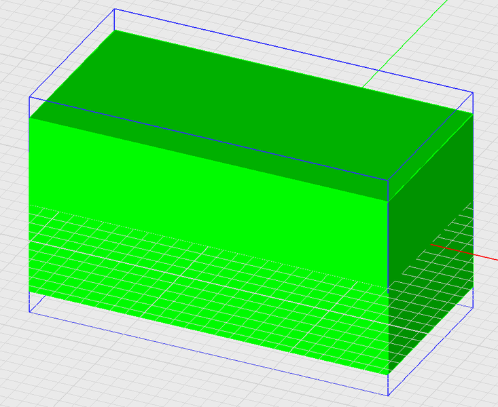Select the blue wireframe short top-left slanted edge
This screenshot has width=498, height=407.
tap(72, 53)
